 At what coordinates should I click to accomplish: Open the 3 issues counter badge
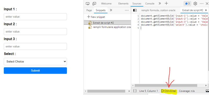[187, 4]
